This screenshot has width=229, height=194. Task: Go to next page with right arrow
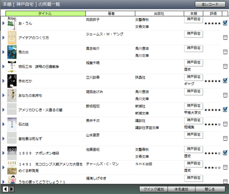[11, 189]
